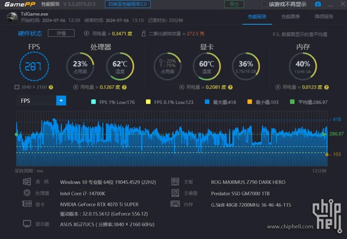347x239 pixels.
Task: Click the total power usage 0.3471 value
Action: pyautogui.click(x=122, y=34)
